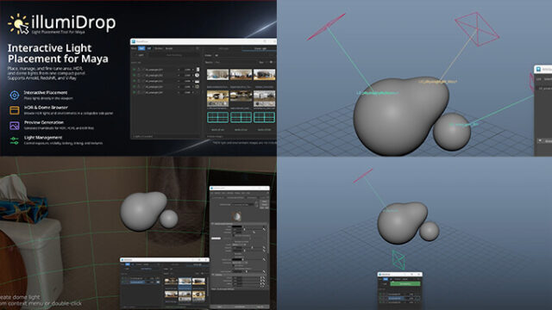Click the black color swatch at the top of the Attribute Editor
Image resolution: width=552 pixels, height=310 pixels.
click(237, 227)
